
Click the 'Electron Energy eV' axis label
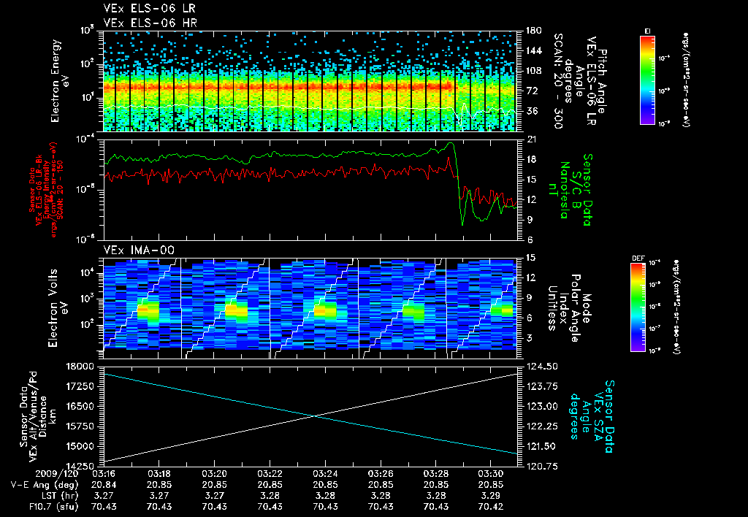point(60,81)
